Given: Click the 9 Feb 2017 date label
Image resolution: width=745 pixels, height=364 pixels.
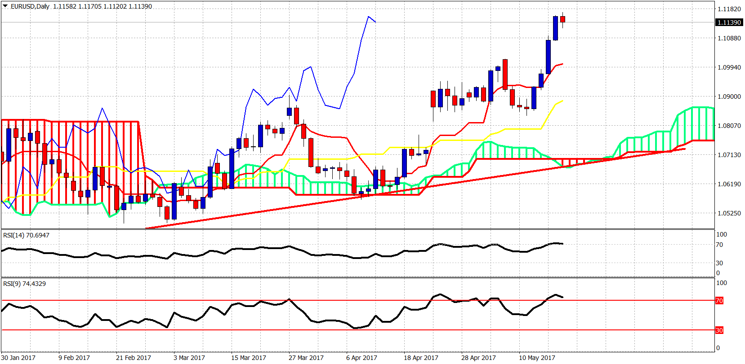Looking at the screenshot, I should pyautogui.click(x=74, y=358).
